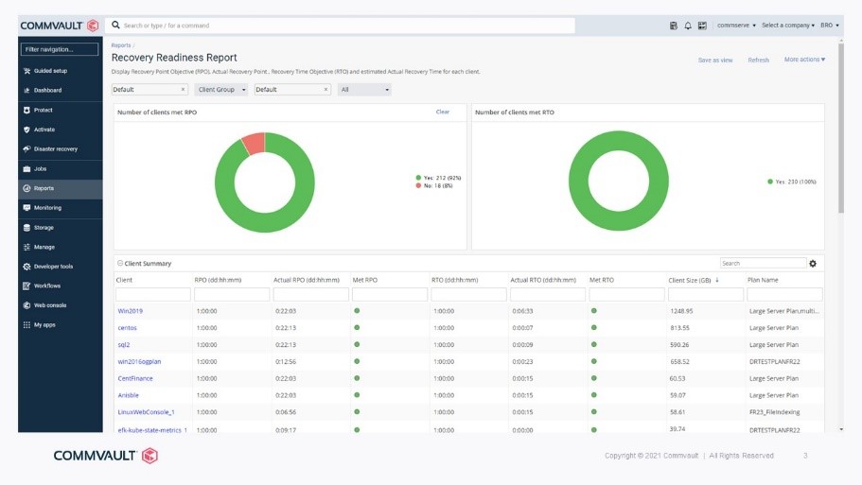862x485 pixels.
Task: Open the LinuxWebConsole_1 client link
Action: [x=146, y=412]
